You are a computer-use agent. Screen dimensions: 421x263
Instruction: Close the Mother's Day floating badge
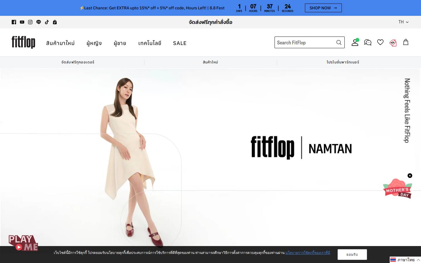coord(410,176)
